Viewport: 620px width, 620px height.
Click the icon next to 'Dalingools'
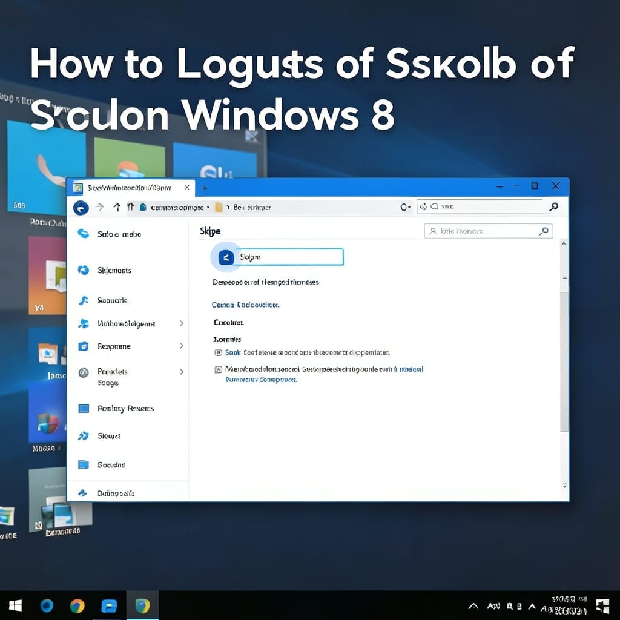coord(82,493)
